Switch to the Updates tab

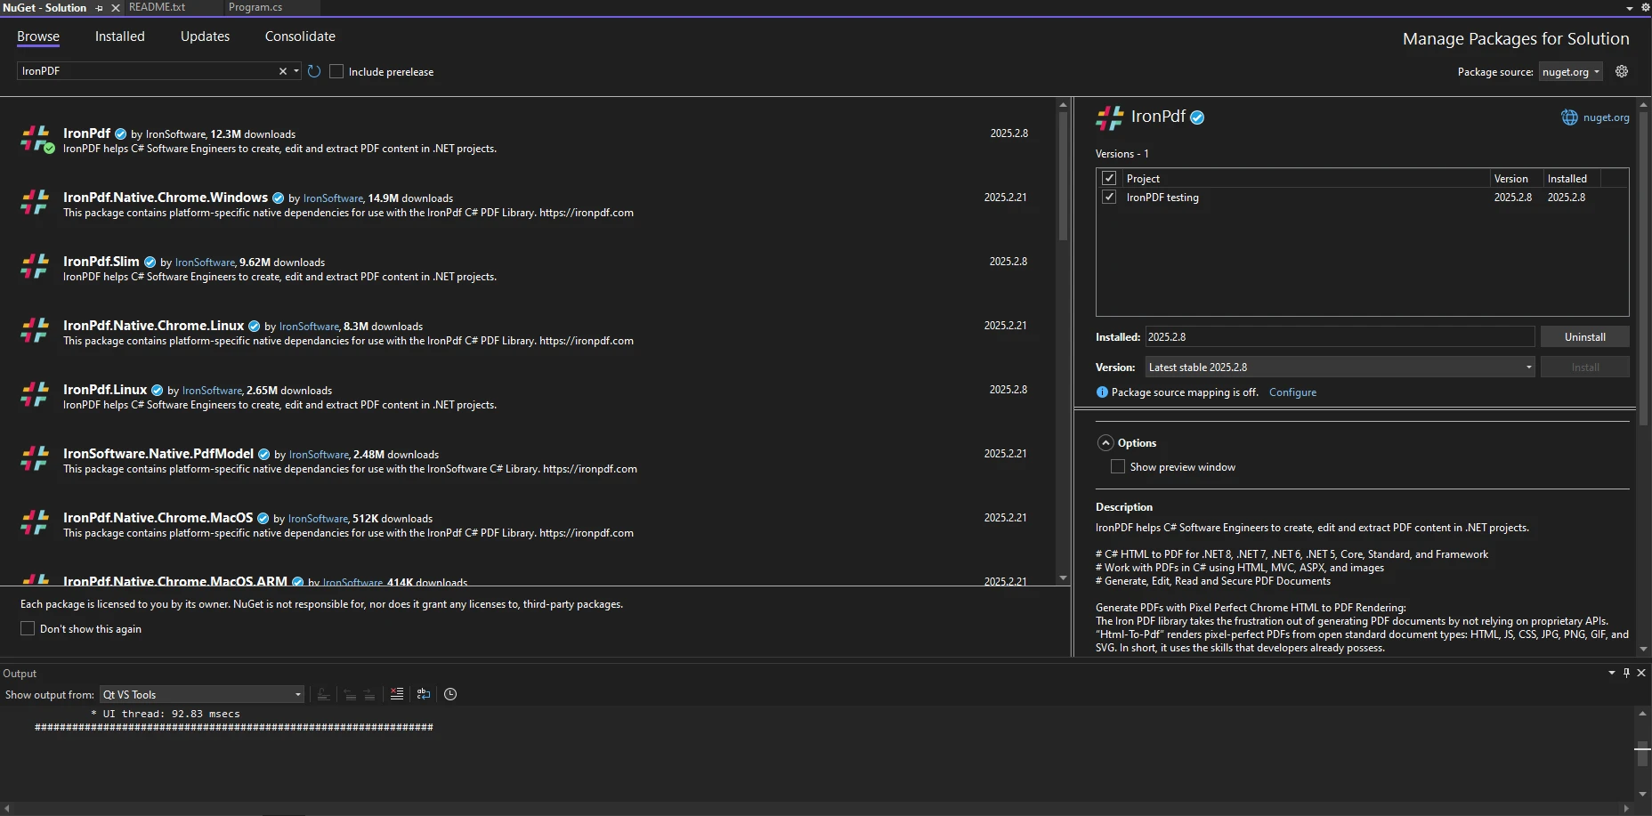pyautogui.click(x=205, y=36)
